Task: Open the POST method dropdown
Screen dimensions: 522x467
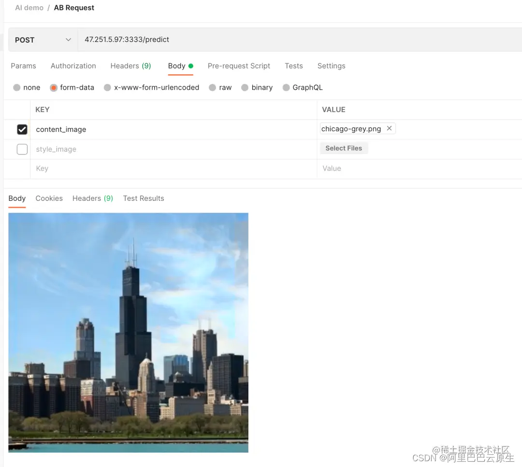Action: pyautogui.click(x=43, y=40)
